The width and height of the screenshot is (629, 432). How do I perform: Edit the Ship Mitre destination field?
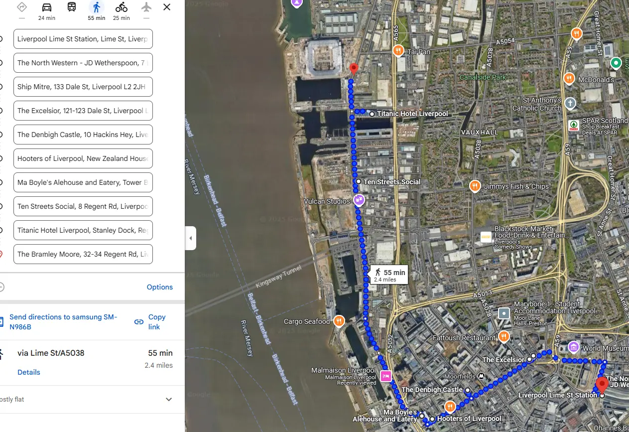83,87
